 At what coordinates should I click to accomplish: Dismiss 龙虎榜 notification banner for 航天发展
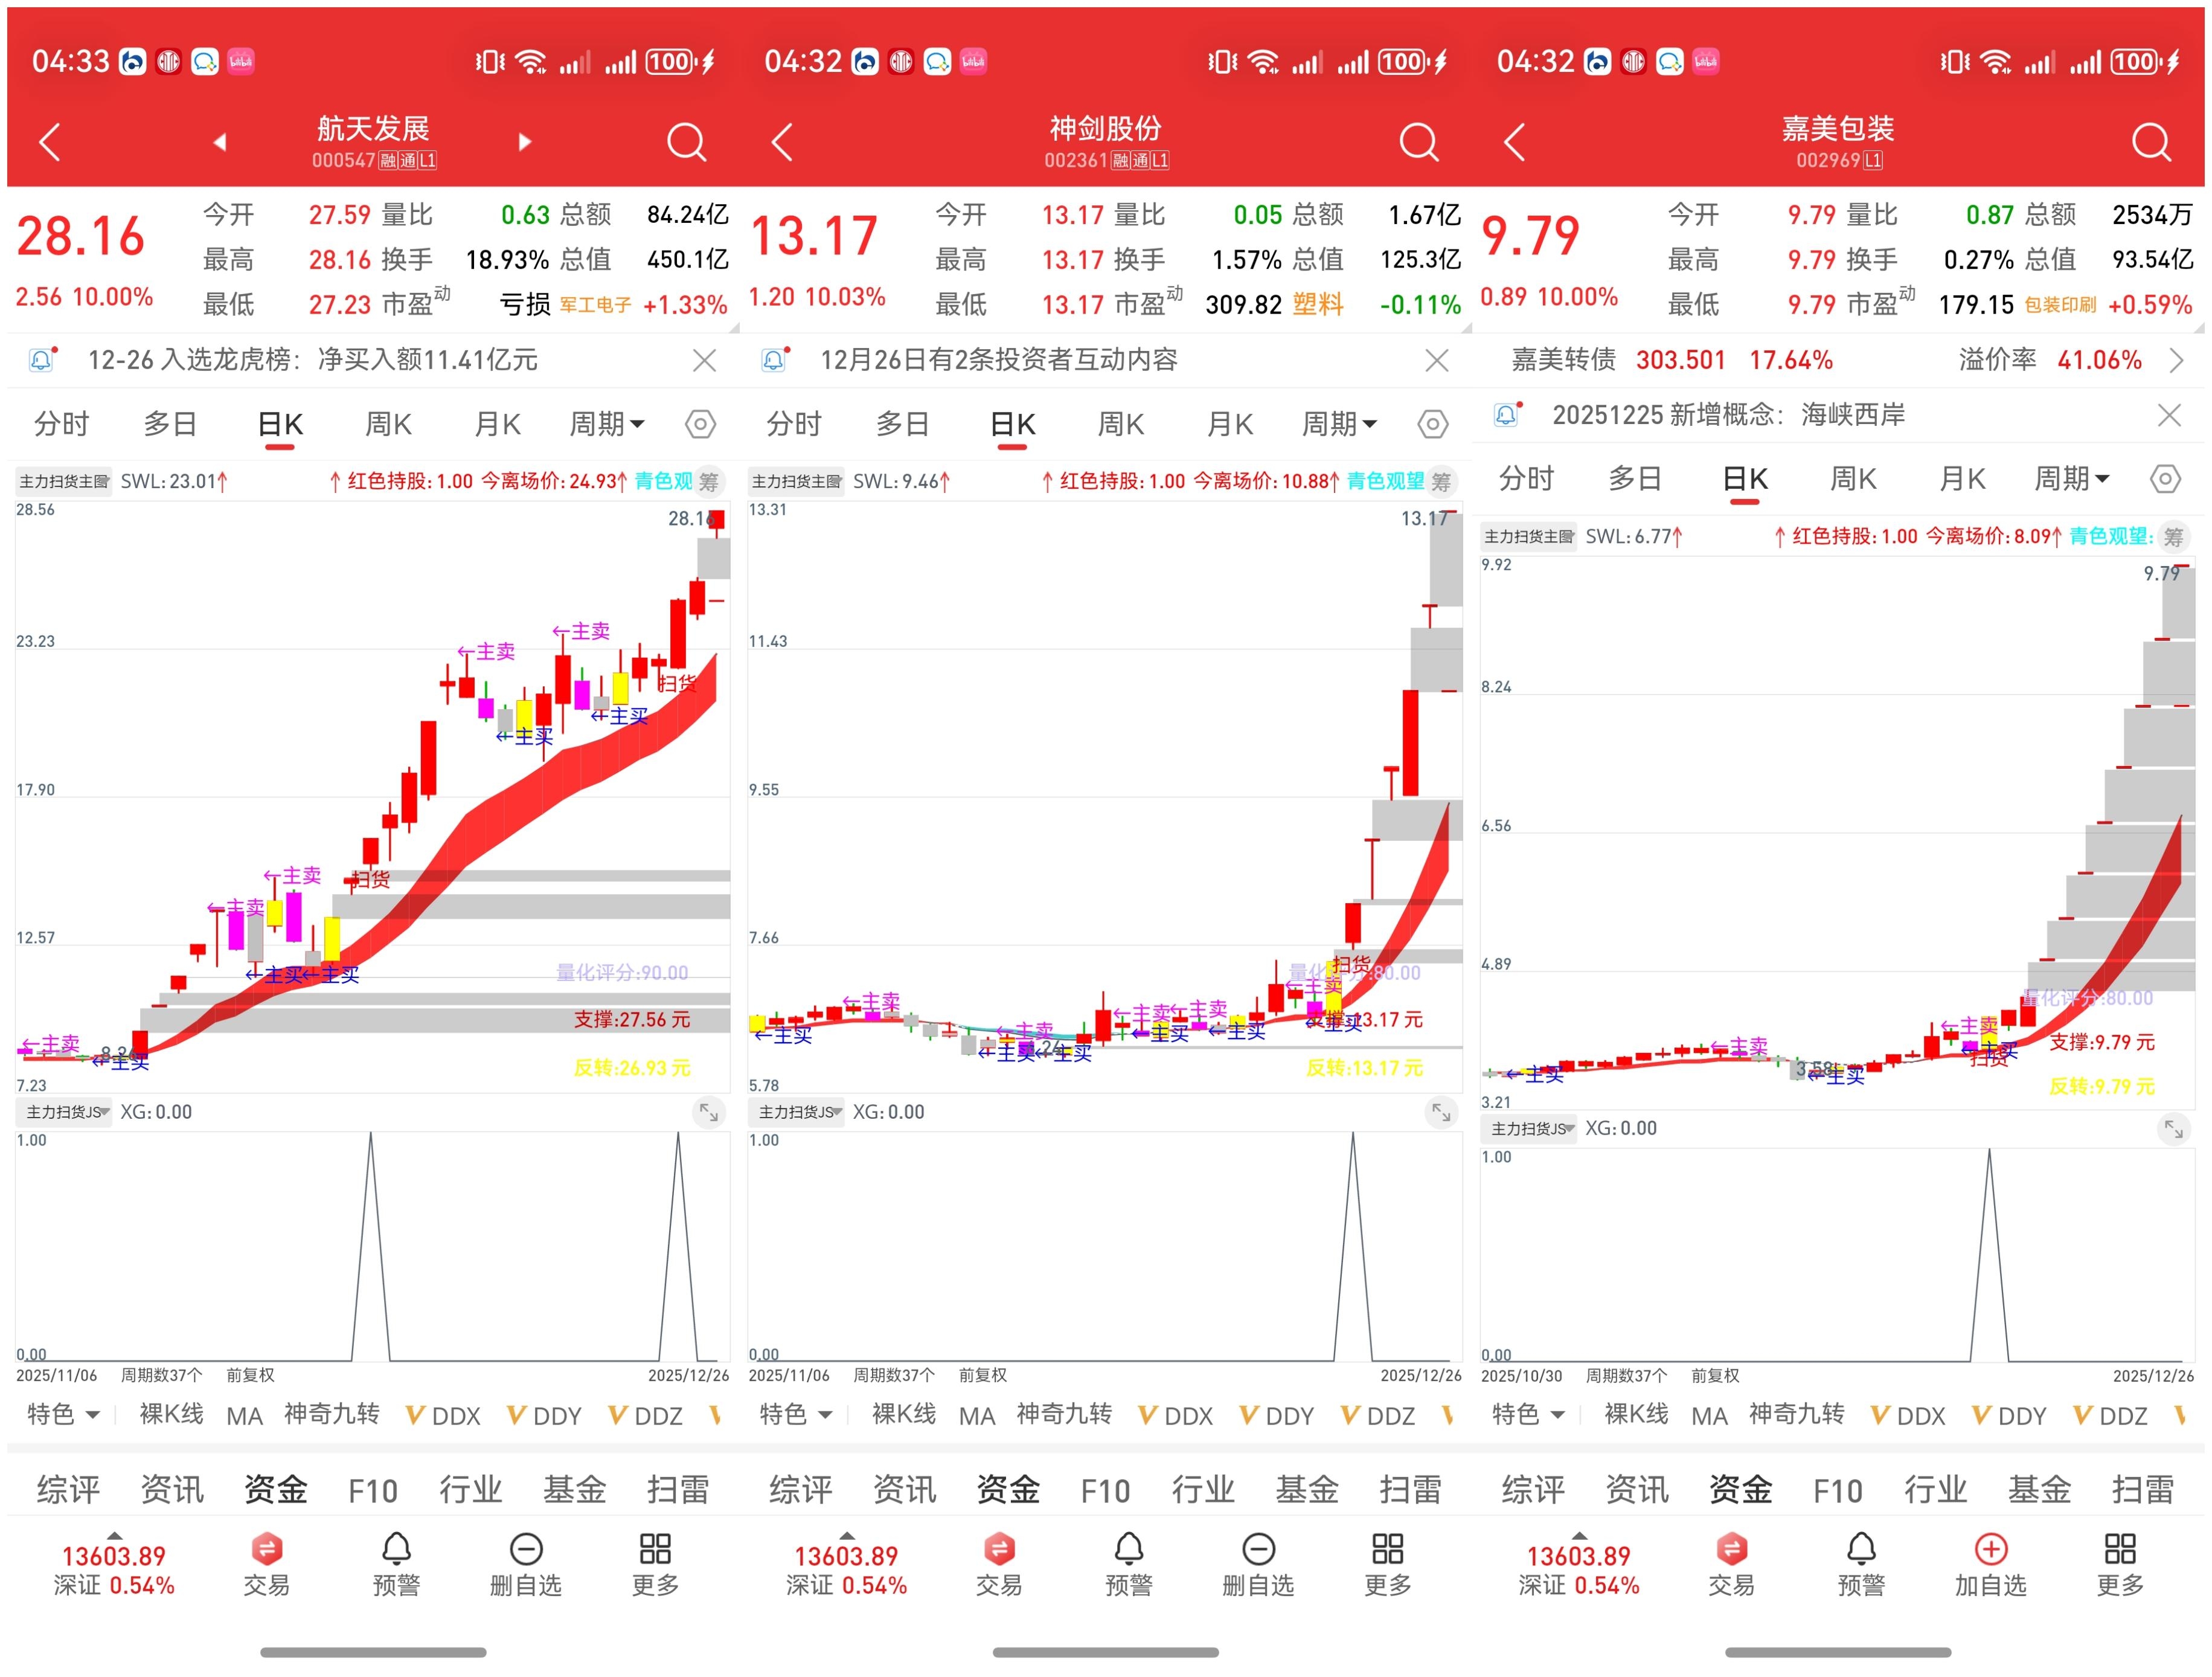point(704,360)
